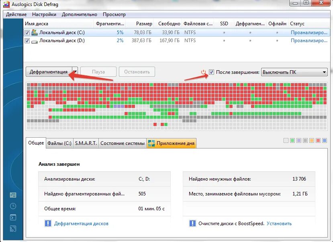Screen dimensions: 333x242
Task: Toggle the checkbox for Локальный диск (C:)
Action: coord(27,33)
